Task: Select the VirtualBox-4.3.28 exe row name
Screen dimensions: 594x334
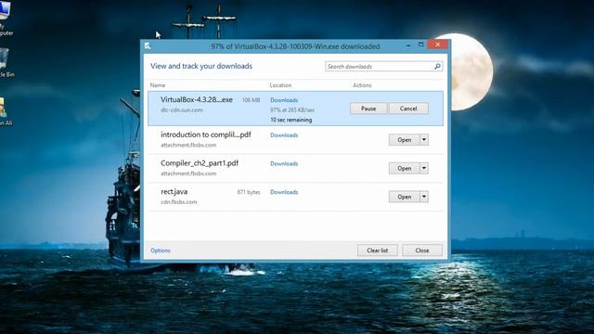Action: point(197,99)
